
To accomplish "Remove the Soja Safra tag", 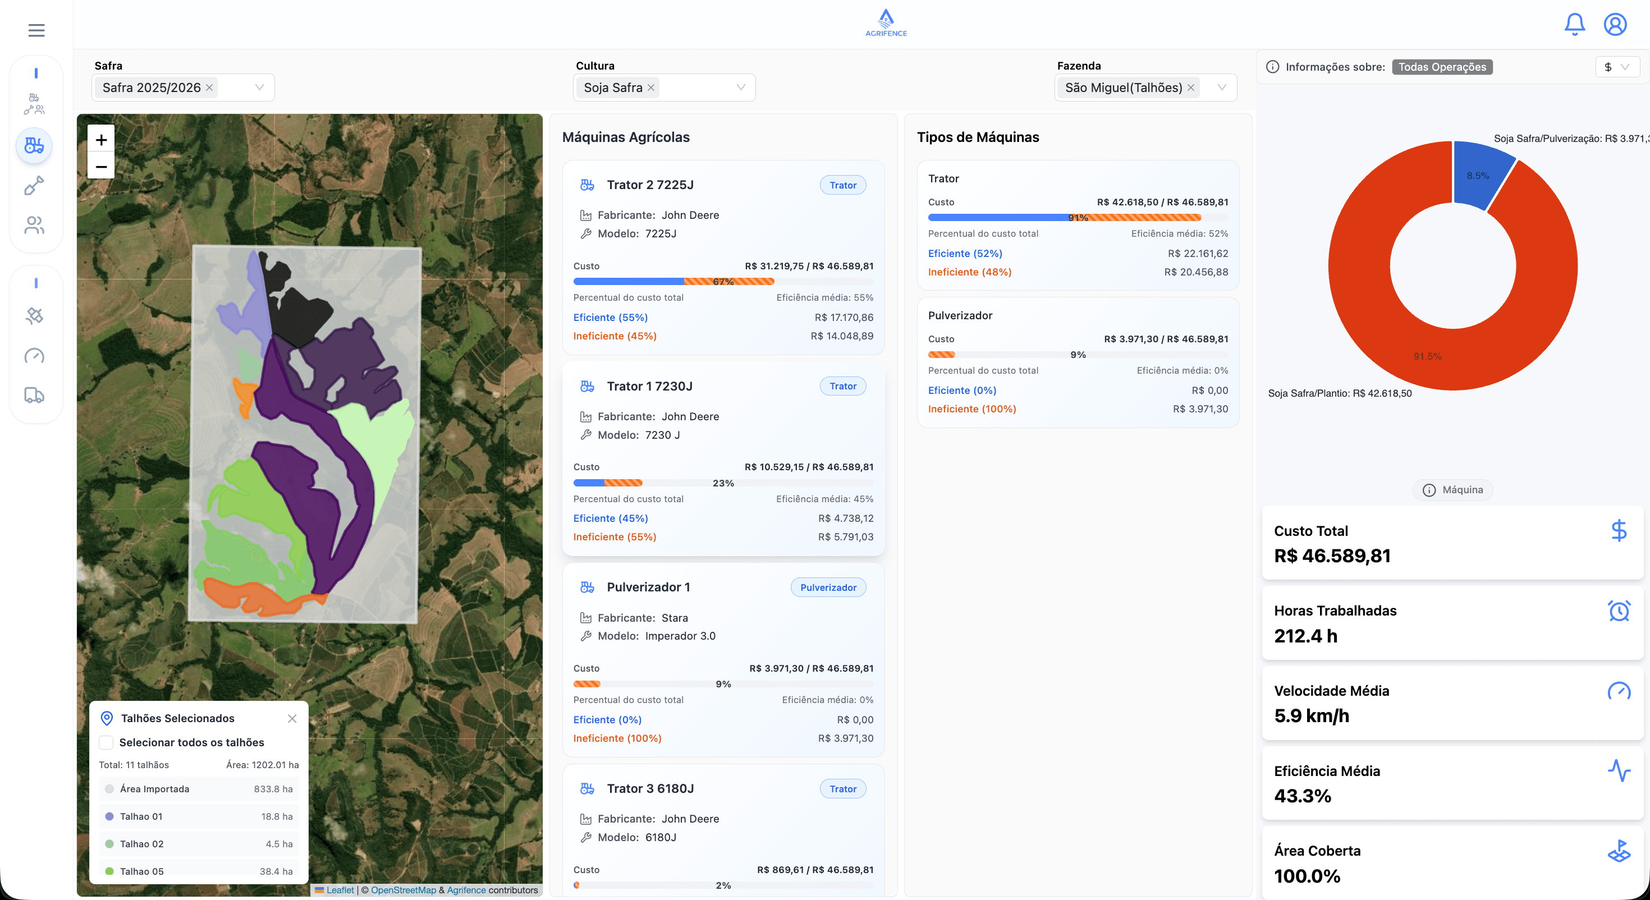I will pyautogui.click(x=651, y=88).
